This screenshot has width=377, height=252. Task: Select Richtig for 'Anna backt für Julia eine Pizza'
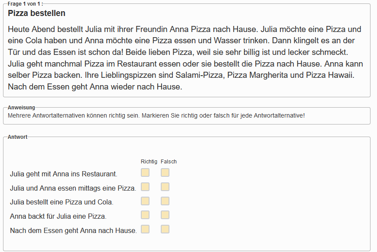tap(145, 215)
